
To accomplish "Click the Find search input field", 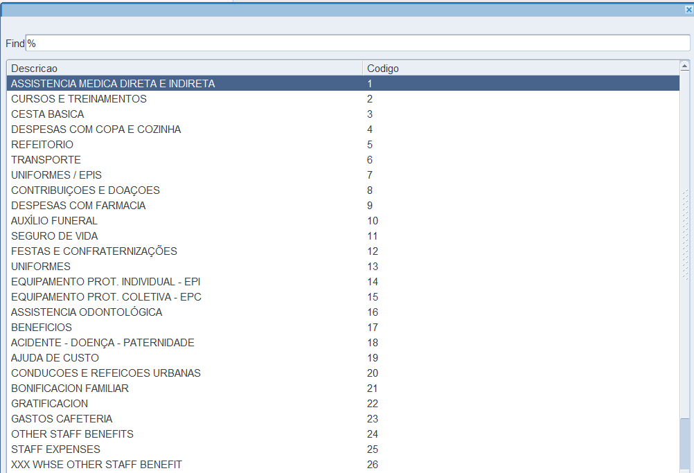I will point(357,44).
